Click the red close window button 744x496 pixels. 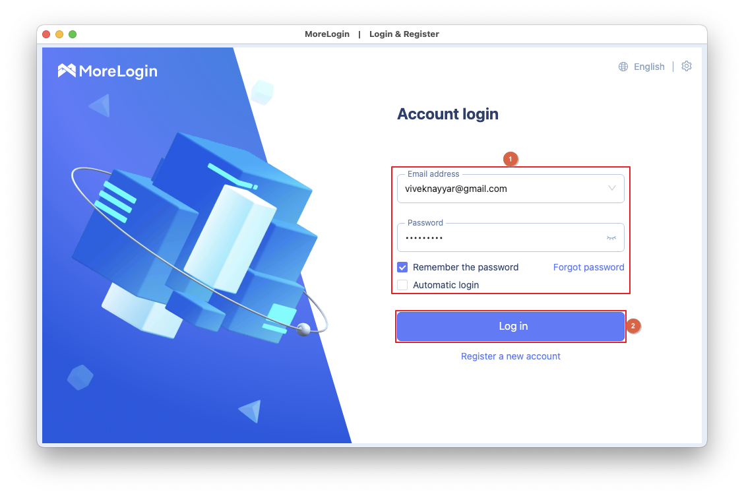(46, 34)
